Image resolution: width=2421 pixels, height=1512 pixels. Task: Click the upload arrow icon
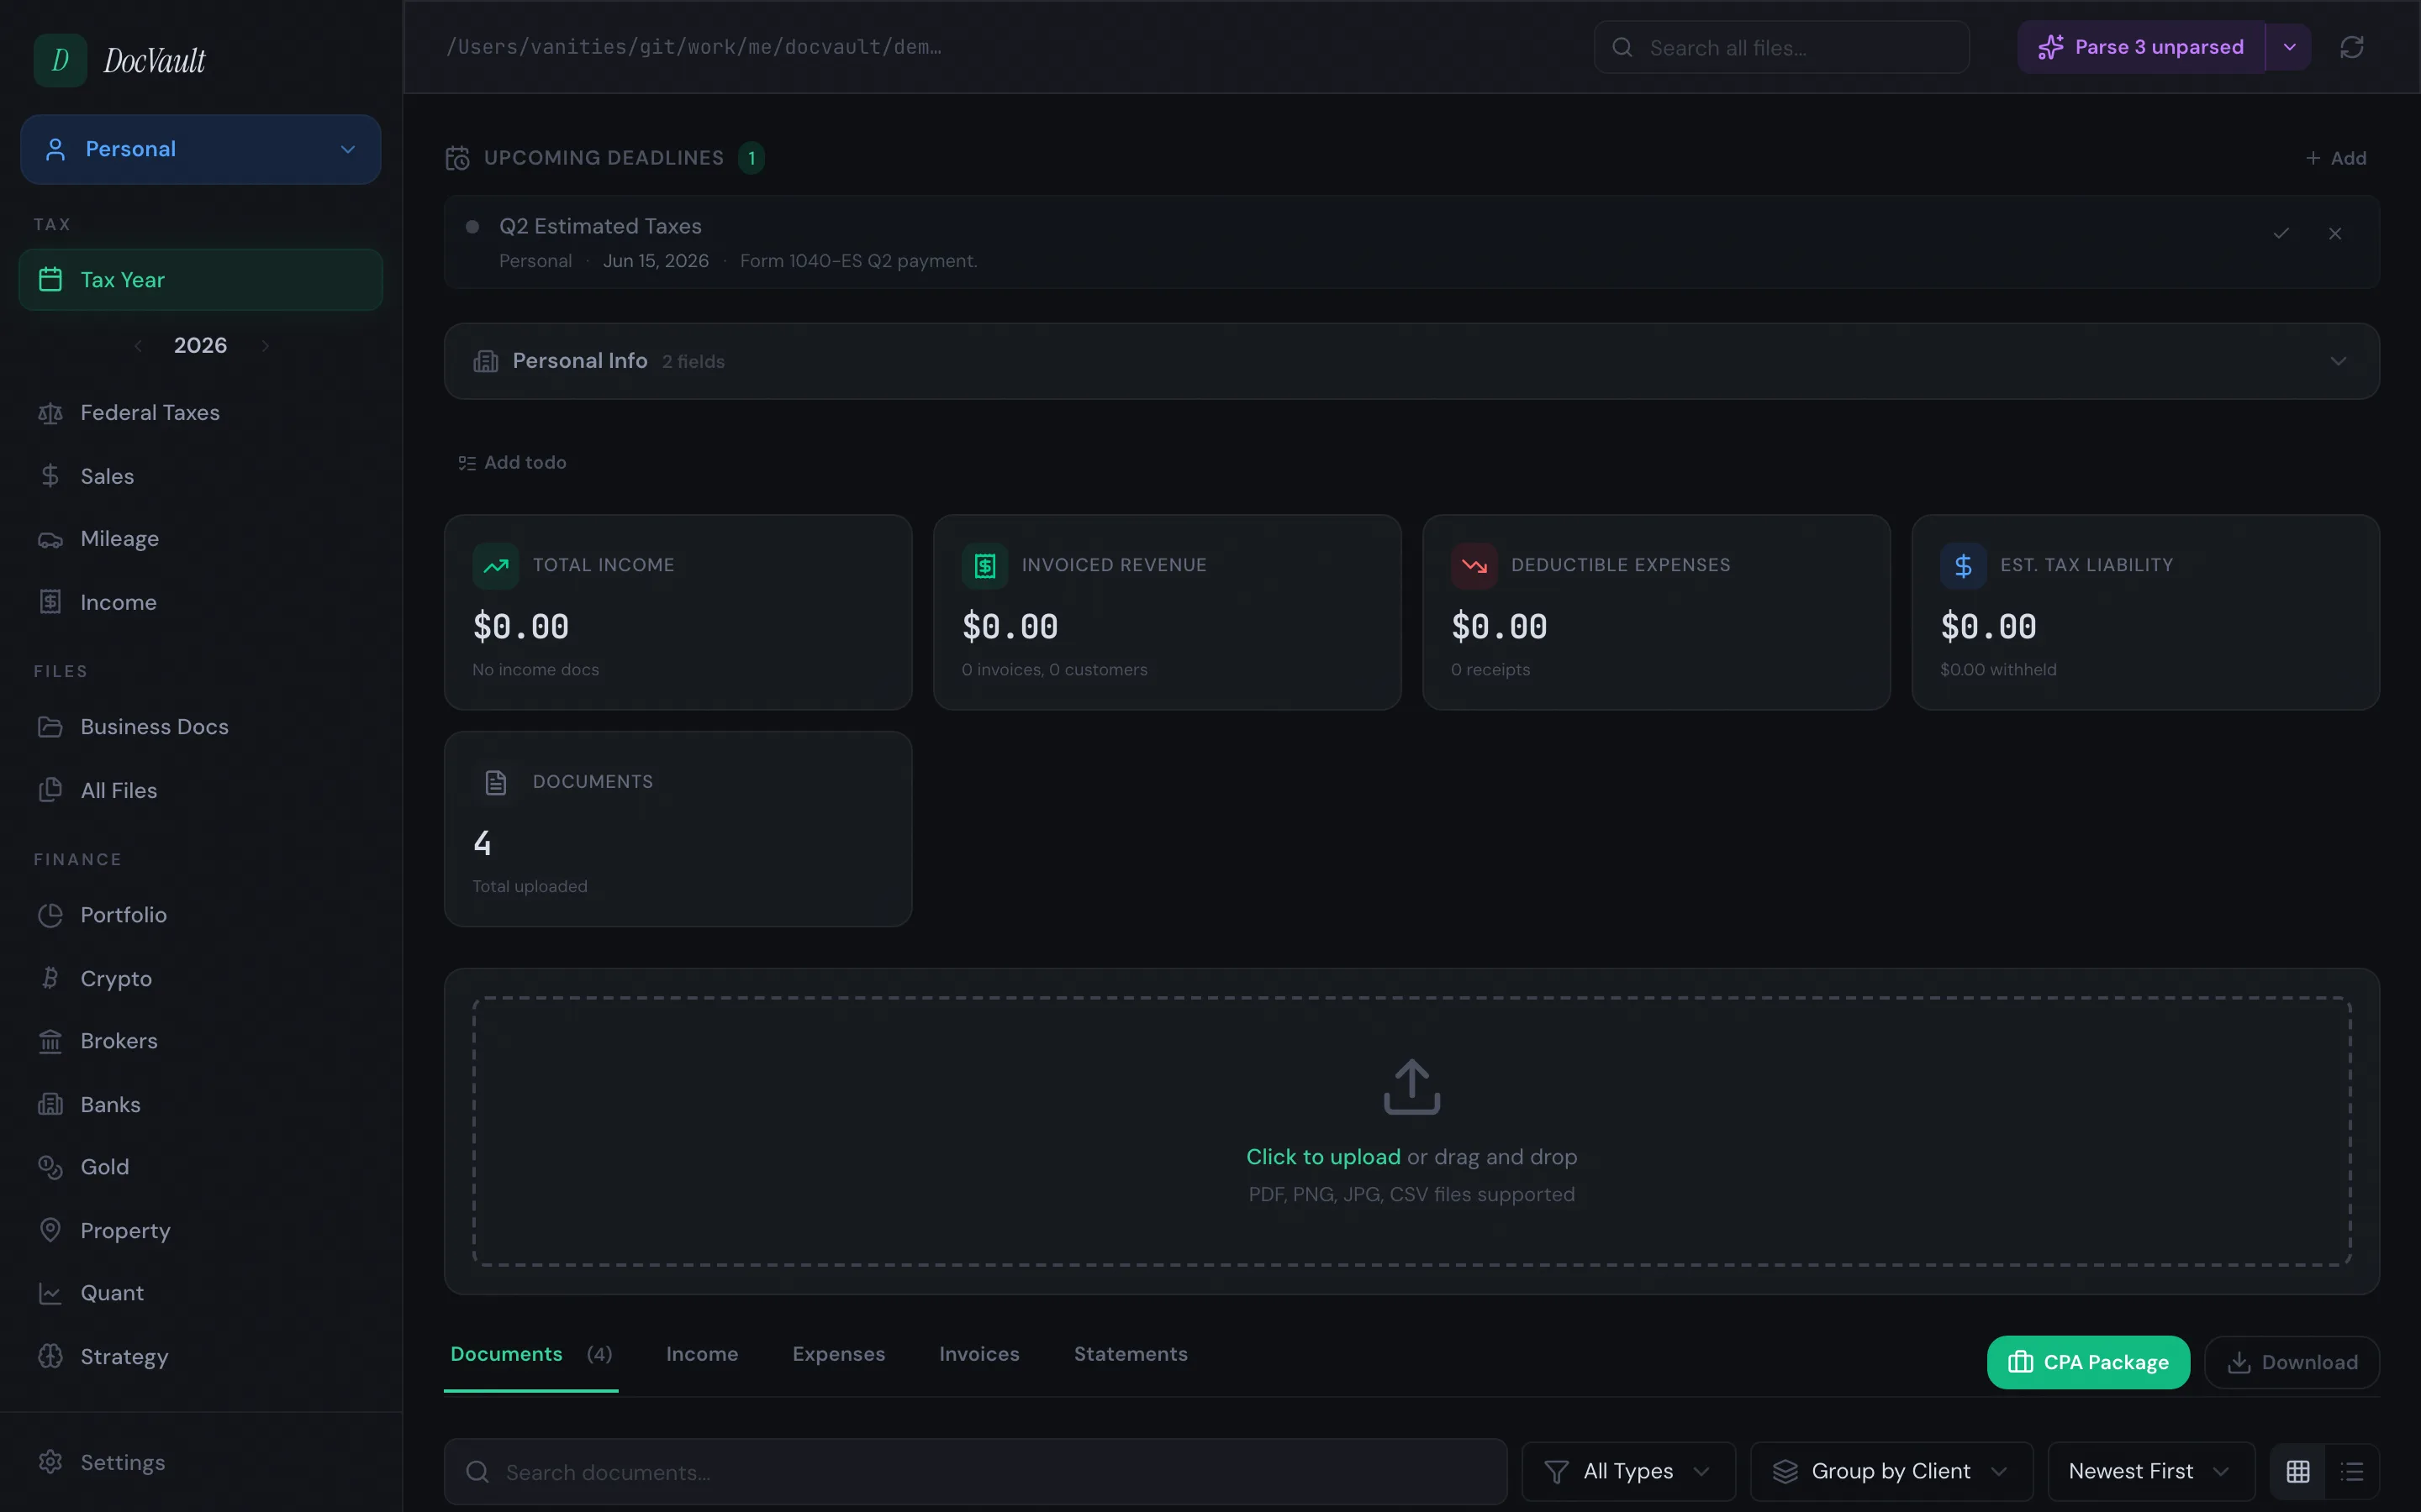pyautogui.click(x=1411, y=1087)
